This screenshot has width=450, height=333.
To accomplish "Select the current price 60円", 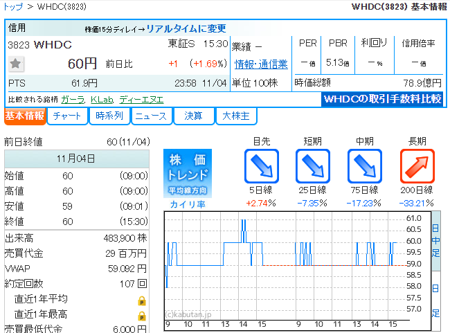I will 82,64.
